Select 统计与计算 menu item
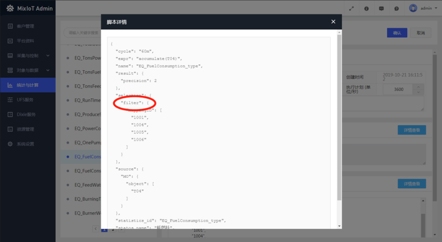 click(x=28, y=85)
